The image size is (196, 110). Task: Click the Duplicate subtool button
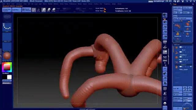click(x=178, y=98)
